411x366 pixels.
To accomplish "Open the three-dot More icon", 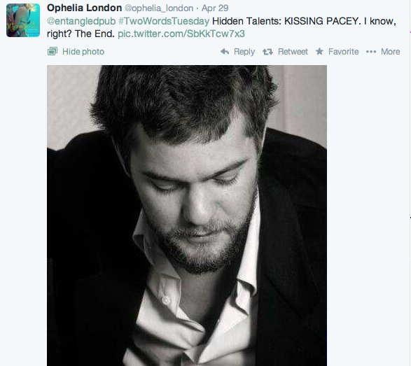I will click(x=371, y=52).
